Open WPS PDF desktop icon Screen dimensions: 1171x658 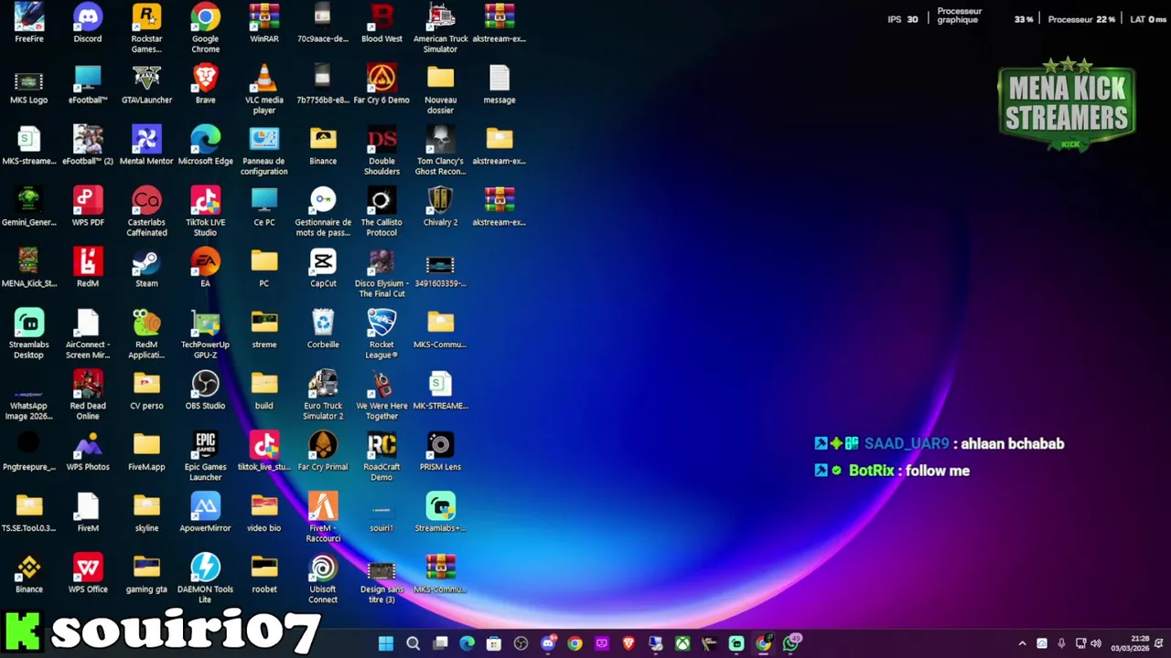pyautogui.click(x=88, y=207)
